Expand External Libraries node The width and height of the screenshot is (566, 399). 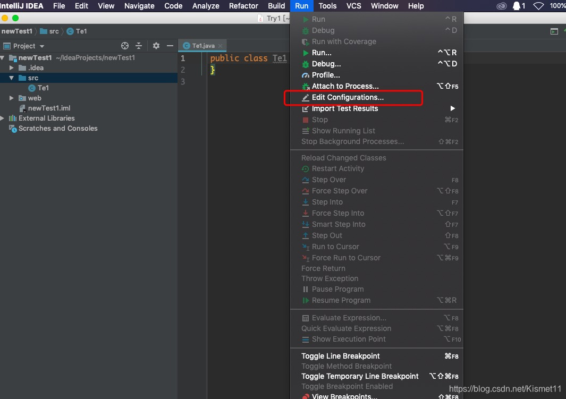3,118
